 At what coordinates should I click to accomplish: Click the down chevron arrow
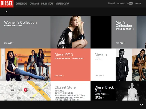(x=142, y=105)
